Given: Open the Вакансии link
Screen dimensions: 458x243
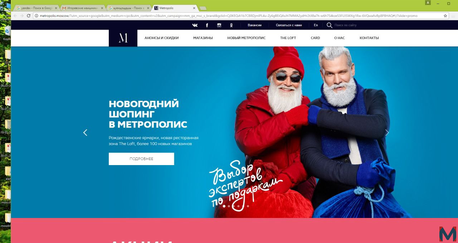Looking at the screenshot, I should 254,25.
